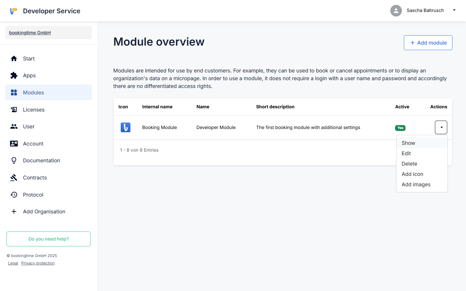The image size is (466, 291).
Task: Click the Contracts gavel icon
Action: (x=14, y=178)
